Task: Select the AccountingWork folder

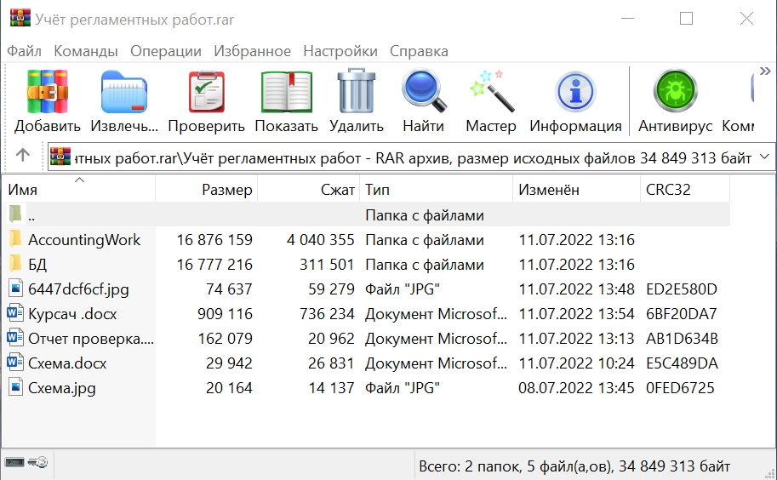Action: pos(83,240)
